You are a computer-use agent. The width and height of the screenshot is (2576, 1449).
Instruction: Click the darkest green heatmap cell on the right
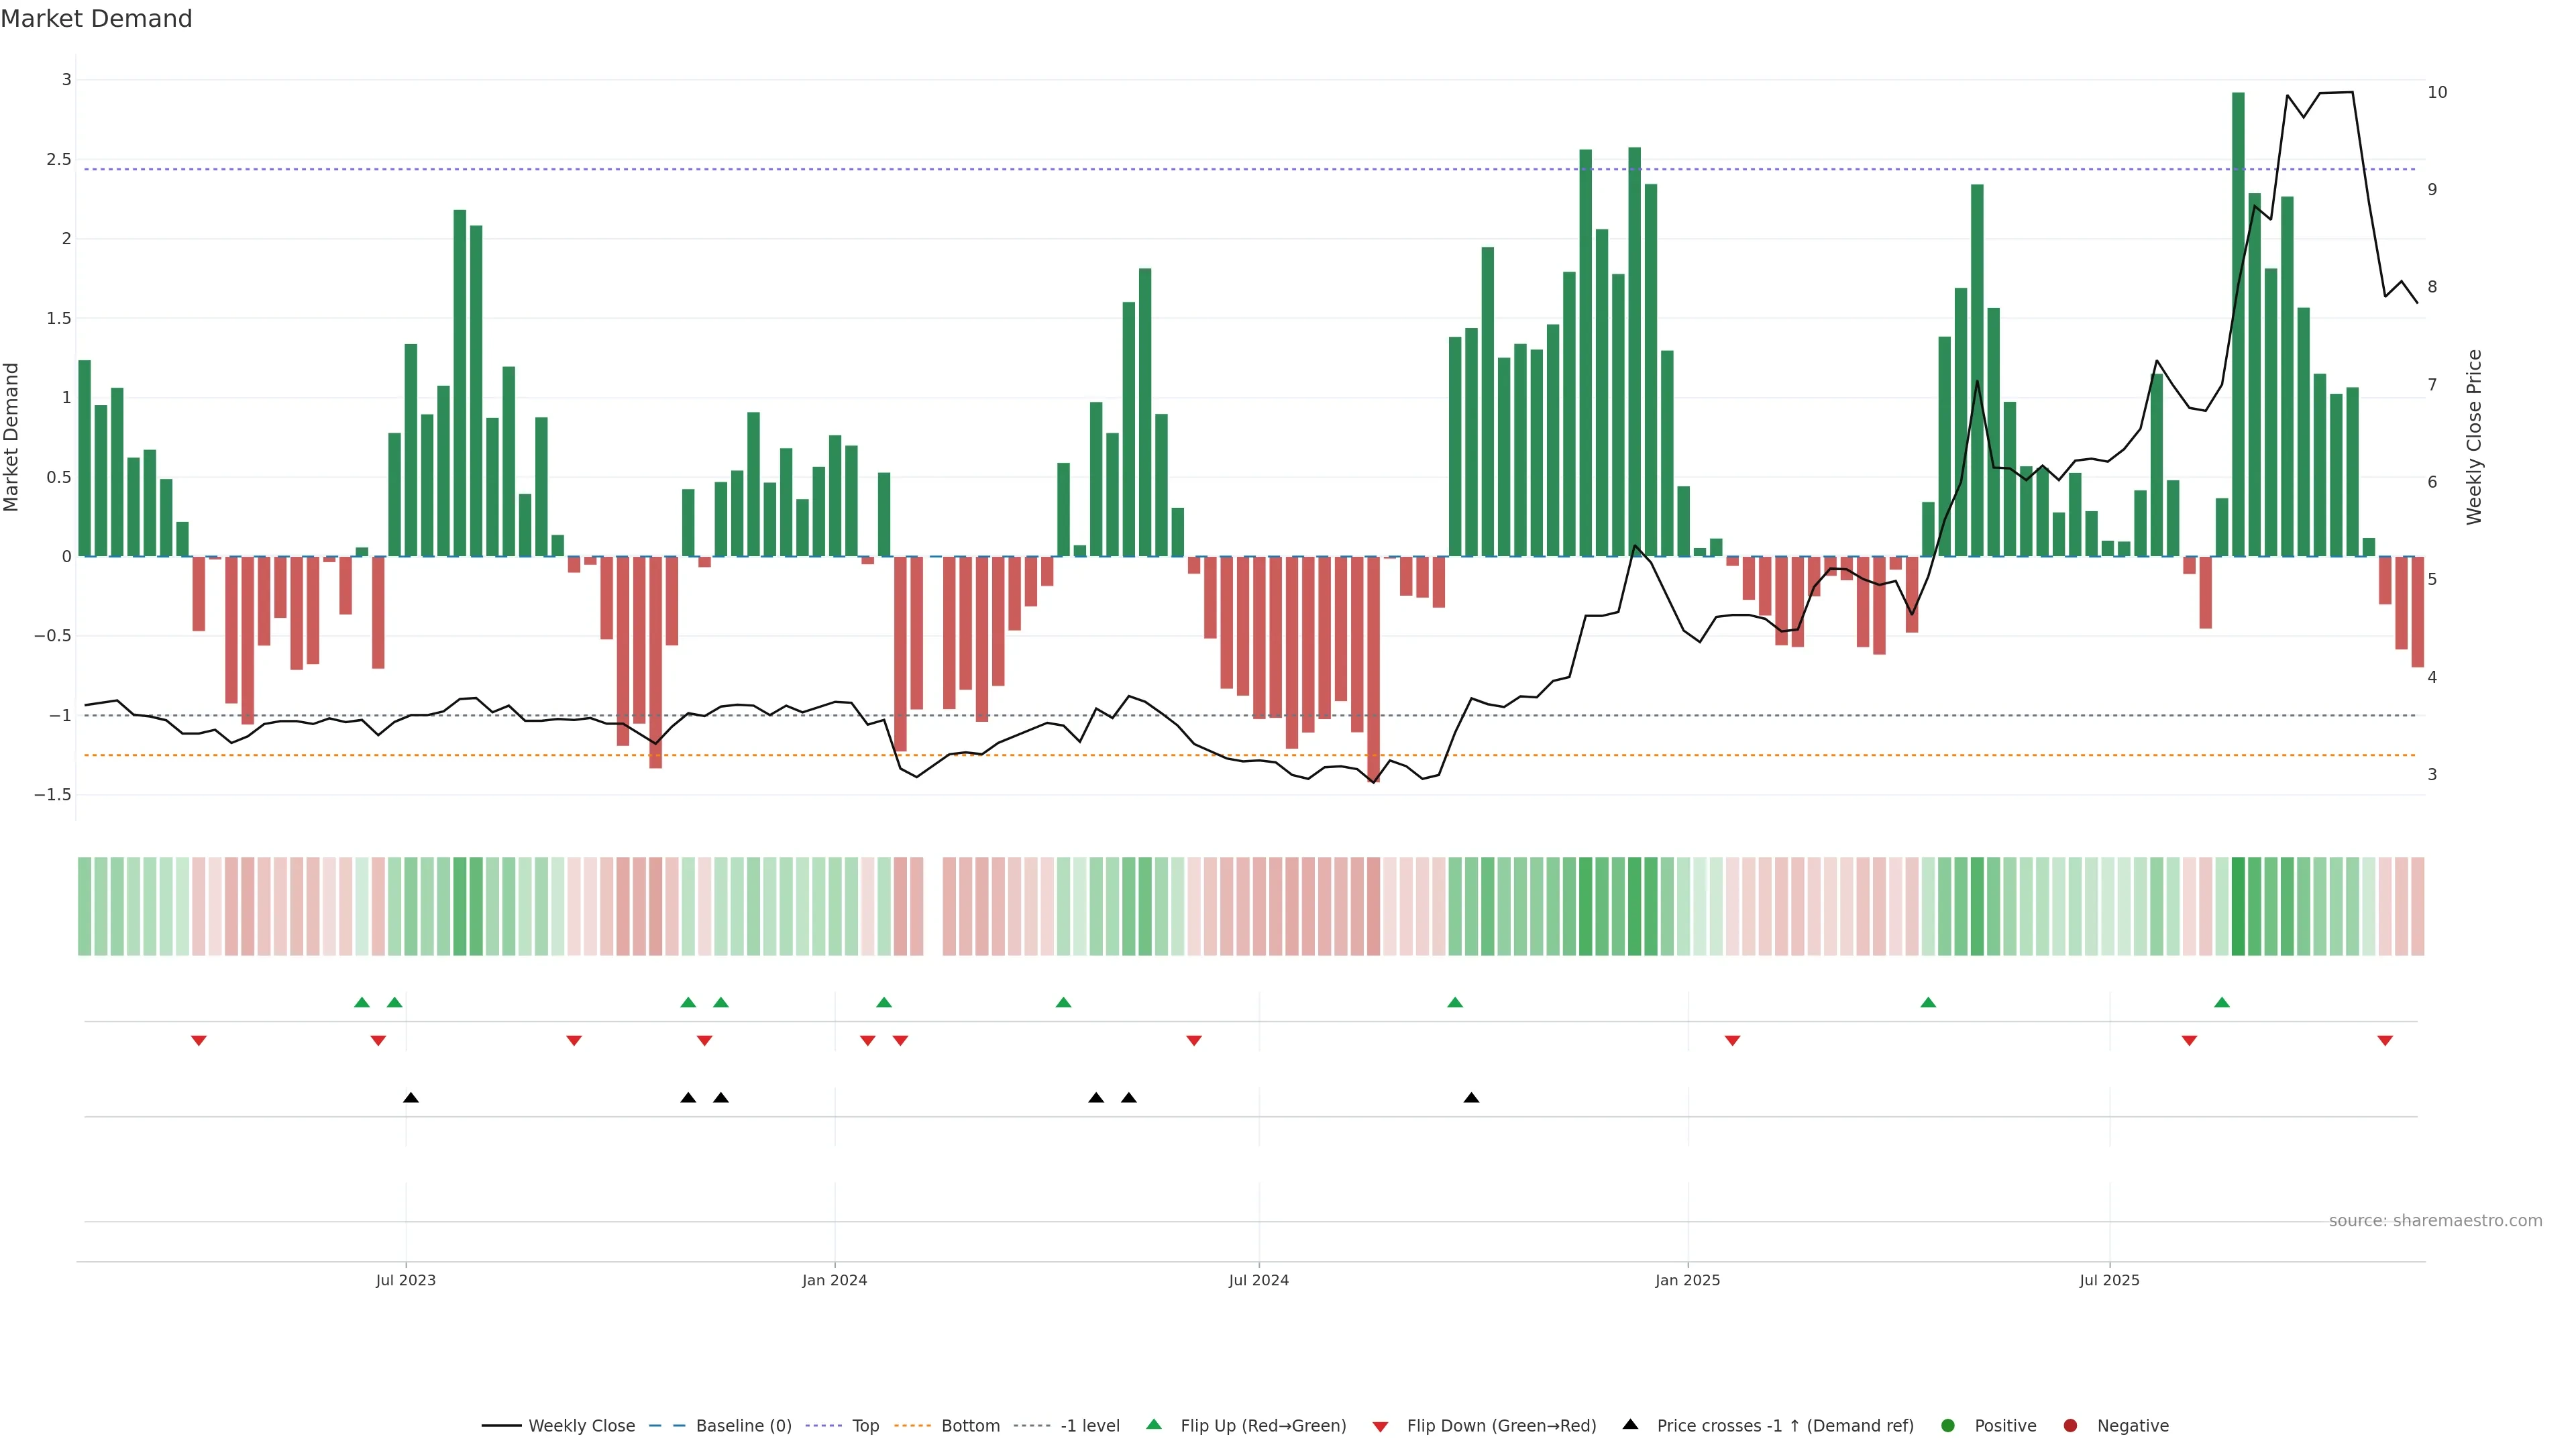click(2238, 906)
